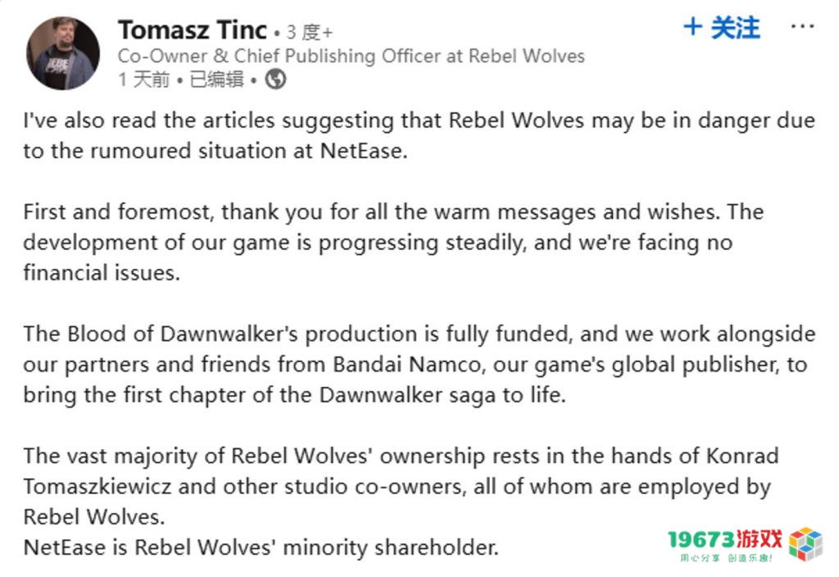The width and height of the screenshot is (839, 577).
Task: Click the name "Konrad" in the post text
Action: click(x=742, y=456)
